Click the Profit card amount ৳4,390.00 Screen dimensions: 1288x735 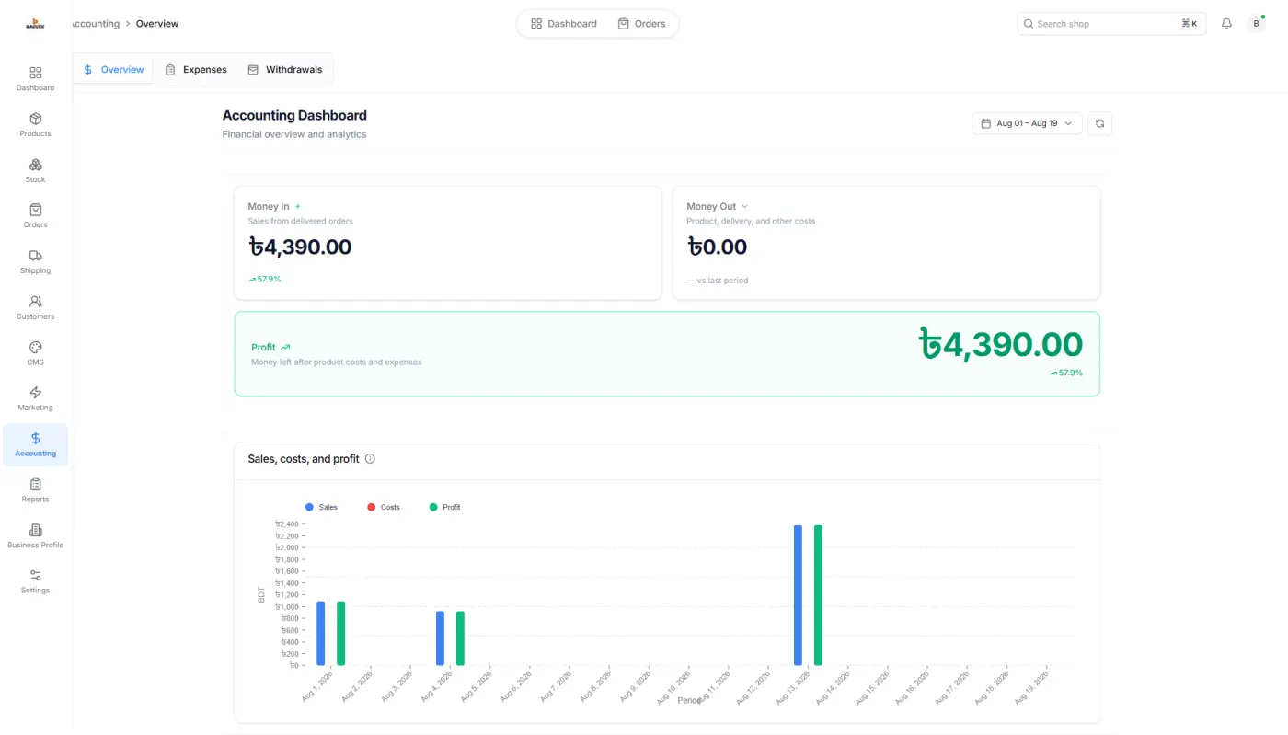tap(1001, 344)
